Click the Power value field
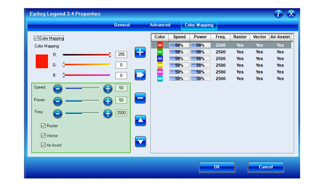This screenshot has height=184, width=323. click(x=121, y=100)
